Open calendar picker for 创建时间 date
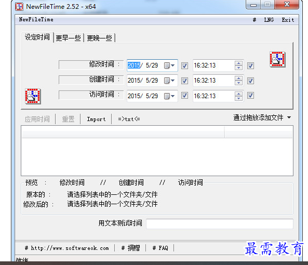Image resolution: width=308 pixels, height=265 pixels. coord(169,81)
